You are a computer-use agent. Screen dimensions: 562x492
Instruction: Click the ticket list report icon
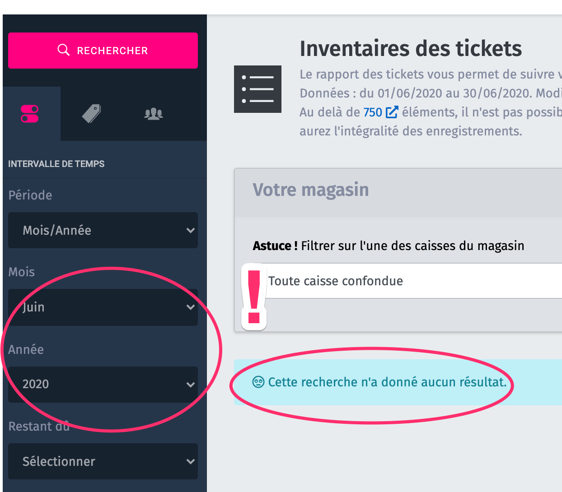(258, 89)
